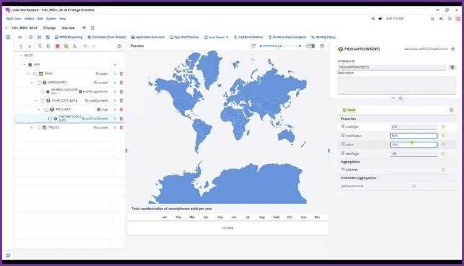Check the PAGE row checkbox
This screenshot has width=464, height=266.
(x=35, y=74)
